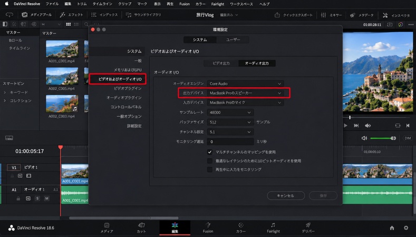The width and height of the screenshot is (416, 237).
Task: Expand the コレクション smart bin
Action: point(5,101)
